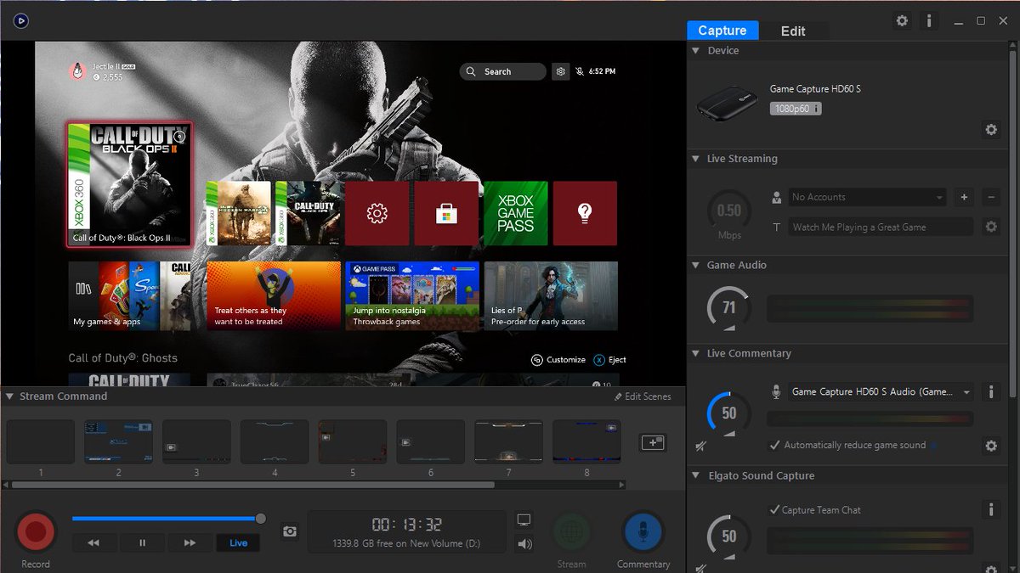This screenshot has height=573, width=1020.
Task: Adjust the Game Audio volume dial at 71
Action: 728,308
